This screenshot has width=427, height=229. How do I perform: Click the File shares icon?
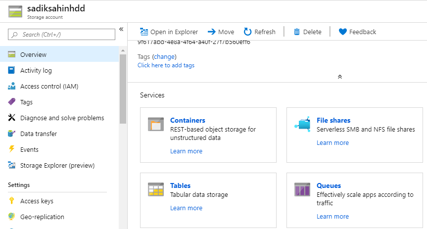click(x=302, y=124)
